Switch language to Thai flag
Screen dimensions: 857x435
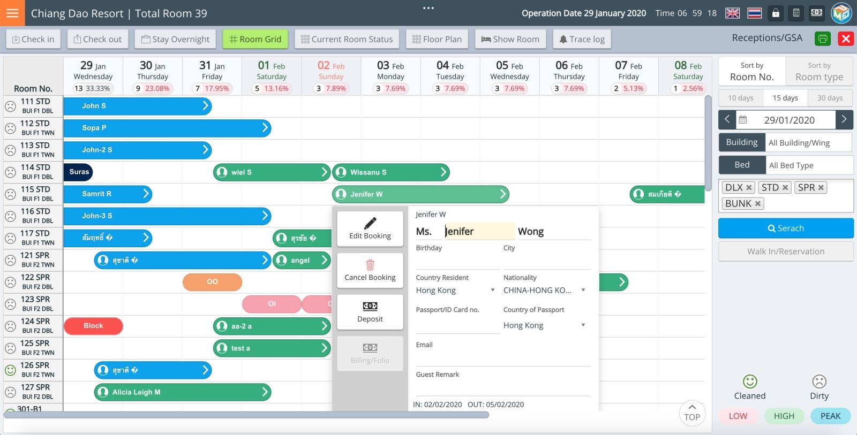click(754, 13)
